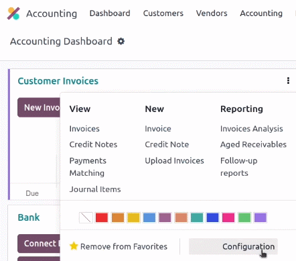Go to the Dashboard menu item
296x261 pixels.
click(110, 13)
